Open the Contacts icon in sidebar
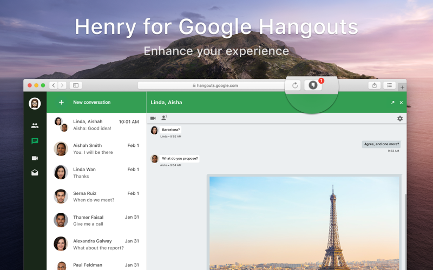Viewport: 433px width, 270px height. [35, 126]
